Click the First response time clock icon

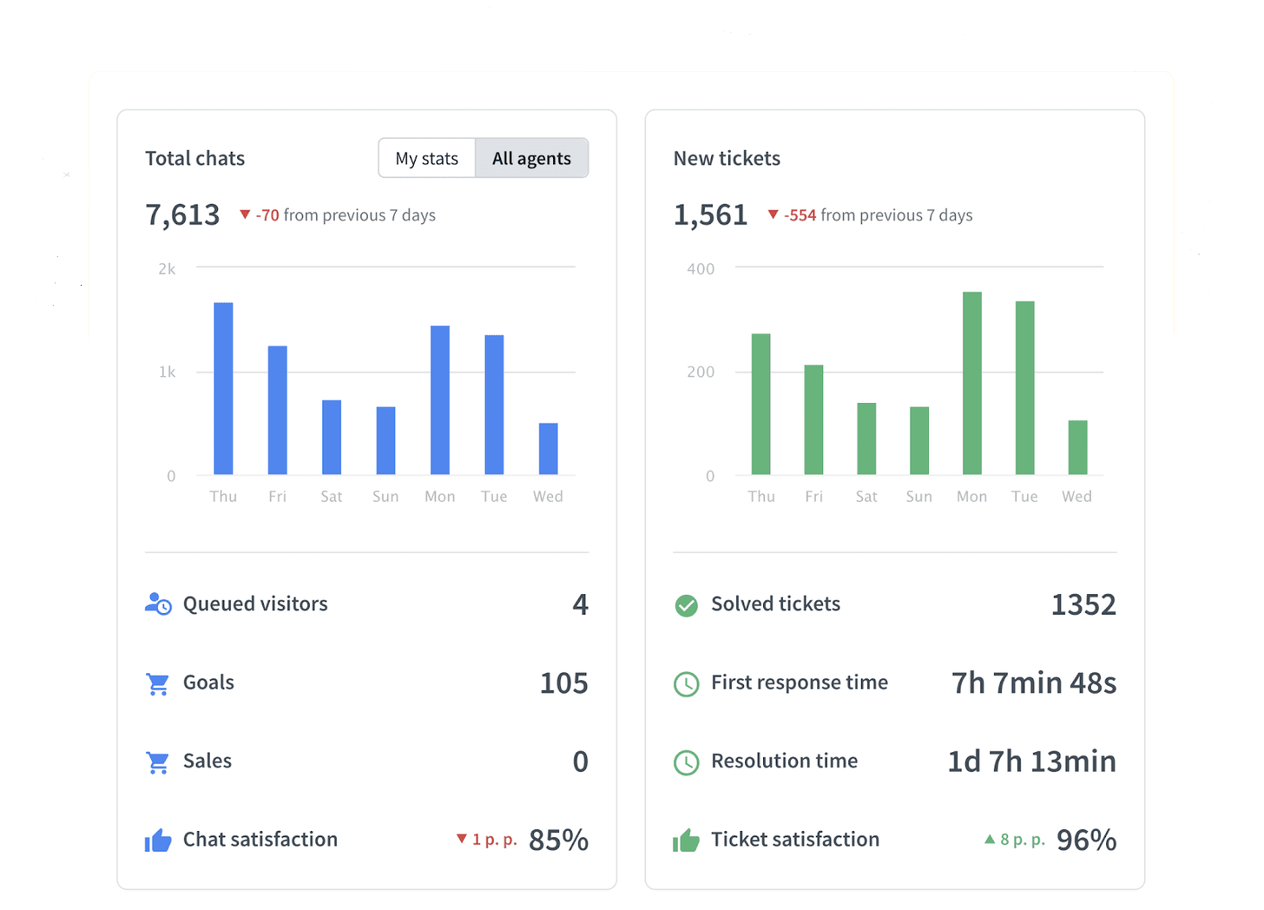pyautogui.click(x=686, y=684)
